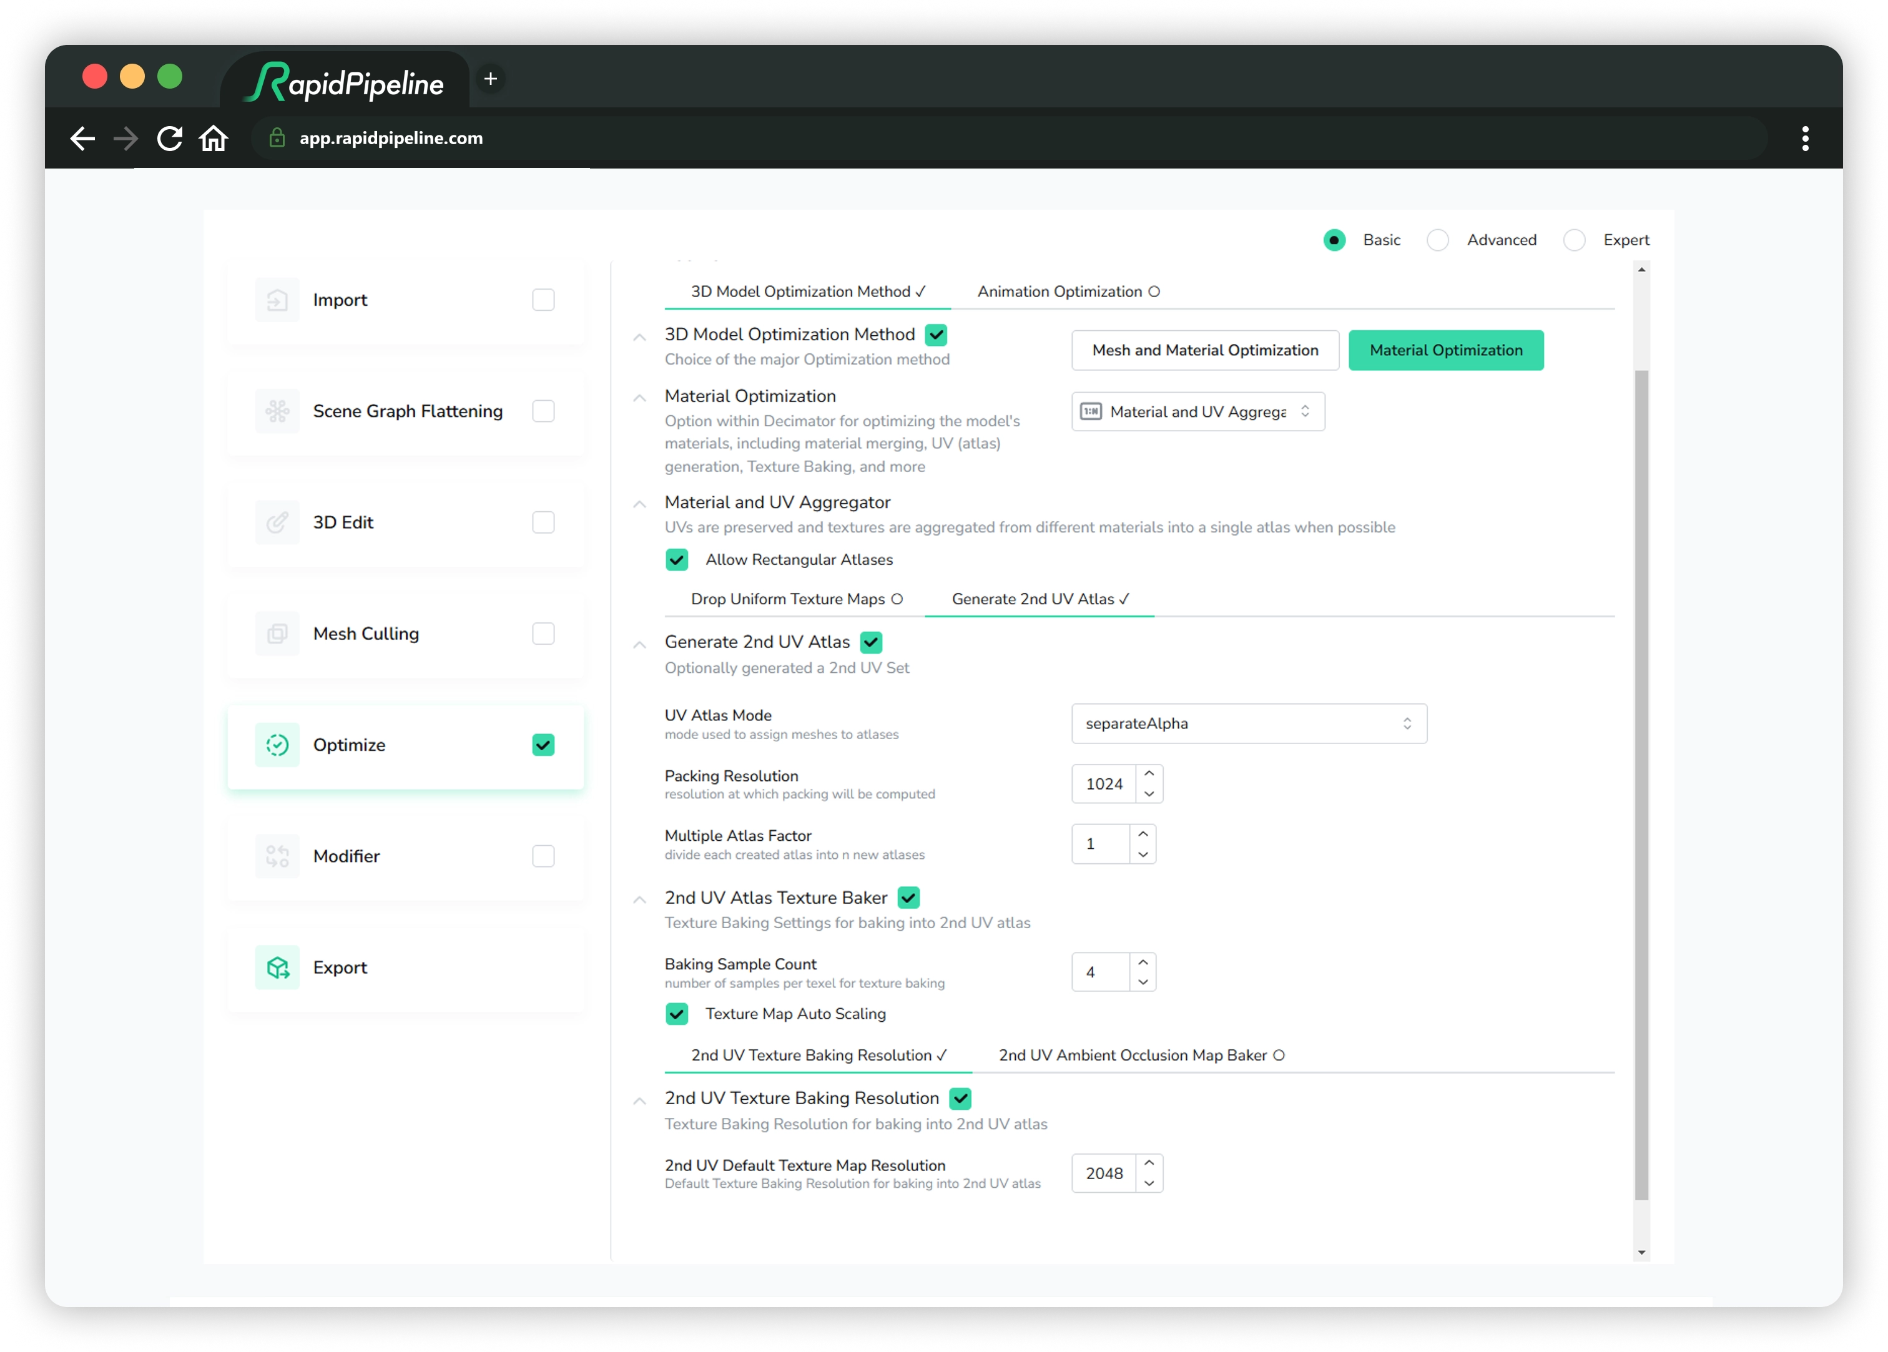Enable the Import step checkbox
The image size is (1888, 1352).
[x=544, y=300]
